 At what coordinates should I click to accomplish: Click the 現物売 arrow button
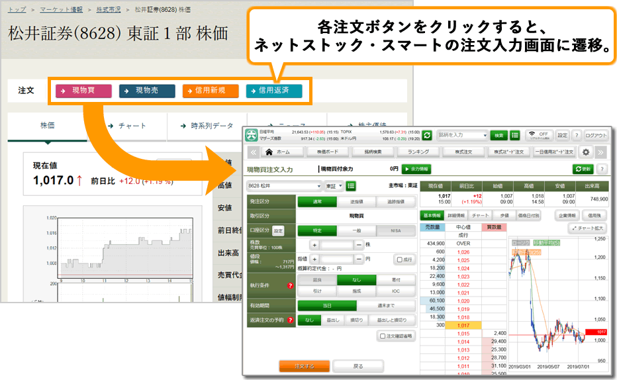(147, 91)
